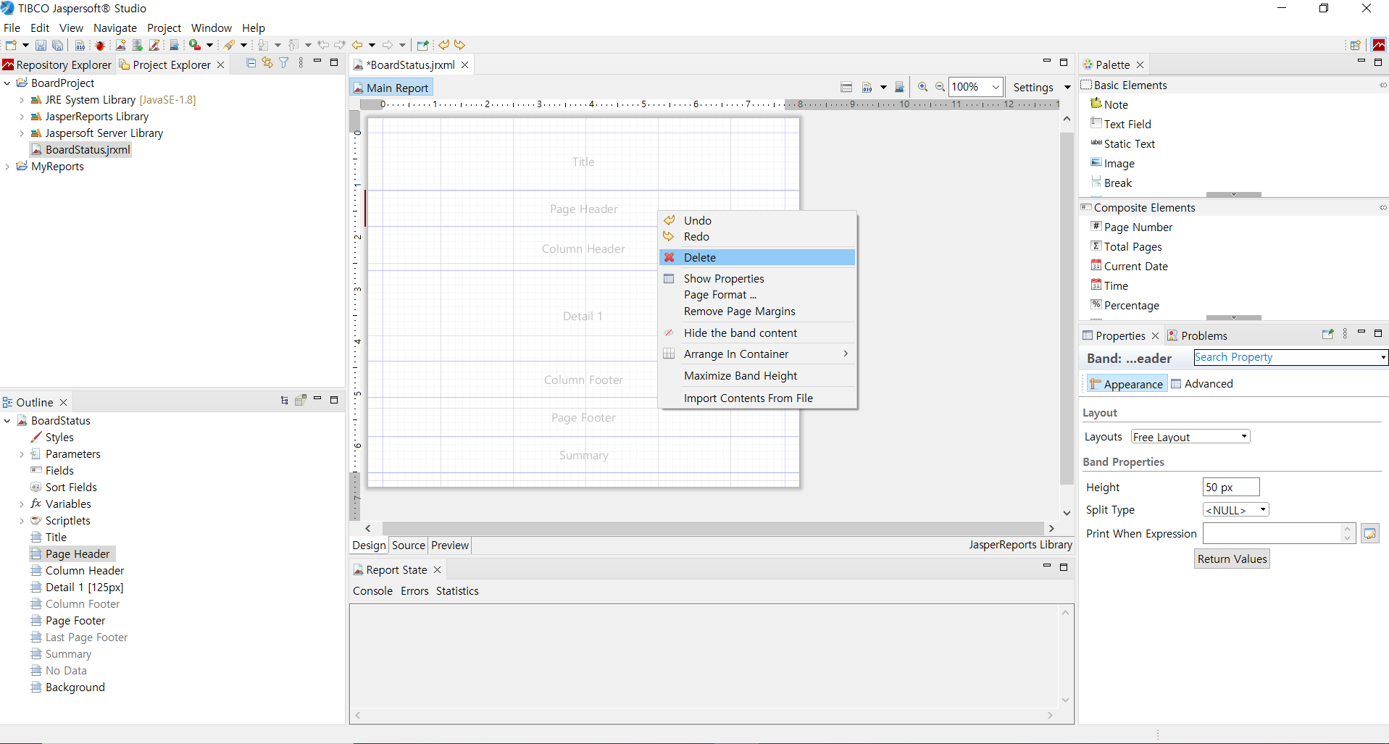Select Maximize Band Height menu entry

click(x=758, y=376)
